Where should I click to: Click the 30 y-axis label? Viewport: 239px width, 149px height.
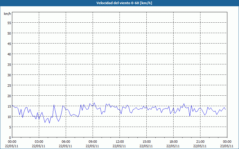coord(9,75)
